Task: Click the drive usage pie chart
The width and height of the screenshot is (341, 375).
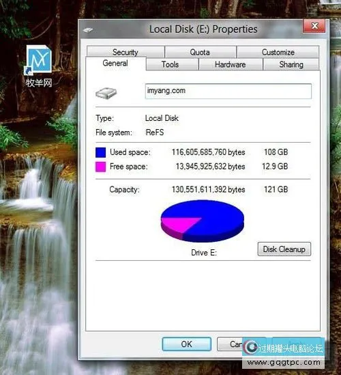Action: 203,221
